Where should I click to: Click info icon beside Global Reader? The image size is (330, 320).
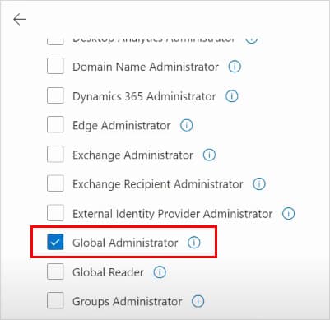coord(160,272)
